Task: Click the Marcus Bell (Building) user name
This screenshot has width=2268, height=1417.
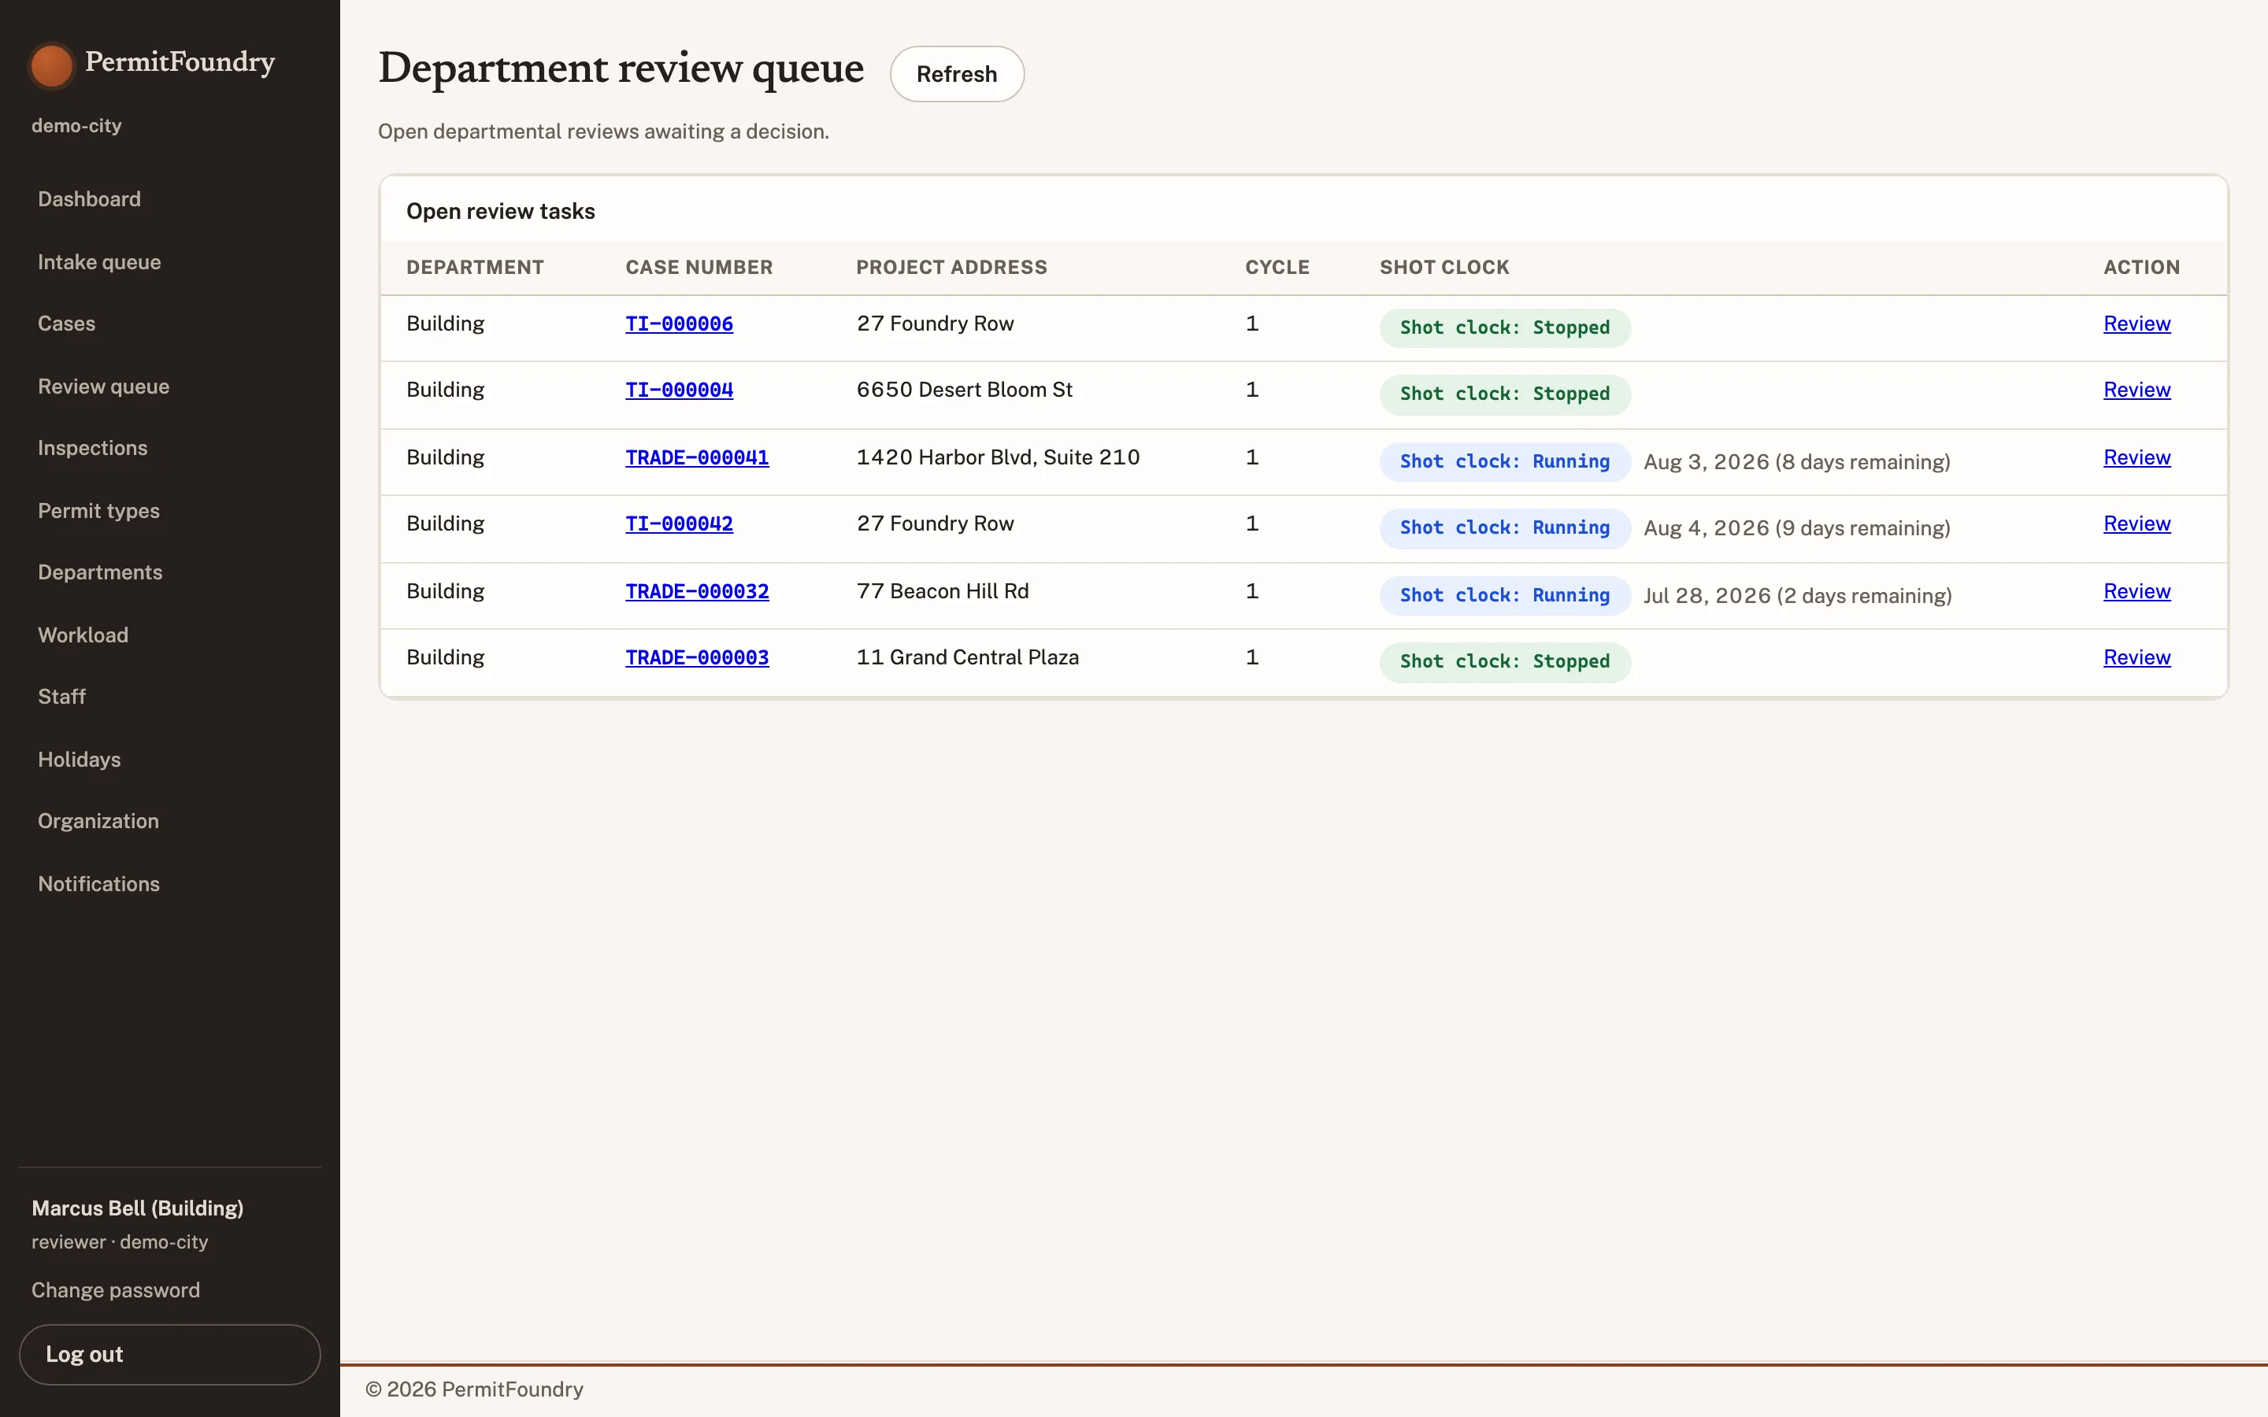Action: (138, 1209)
